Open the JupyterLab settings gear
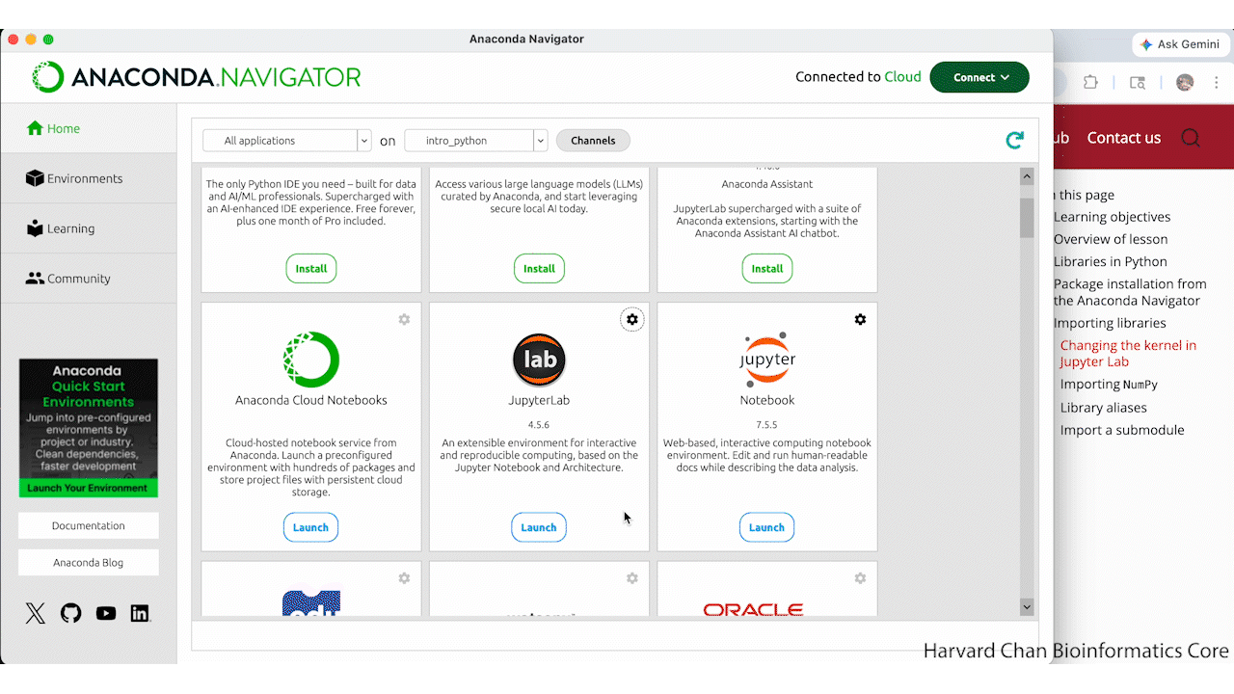The width and height of the screenshot is (1234, 694). click(631, 319)
